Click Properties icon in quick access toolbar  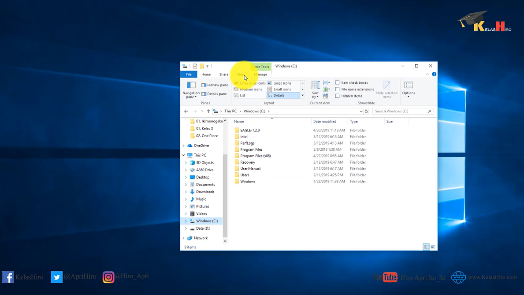195,66
